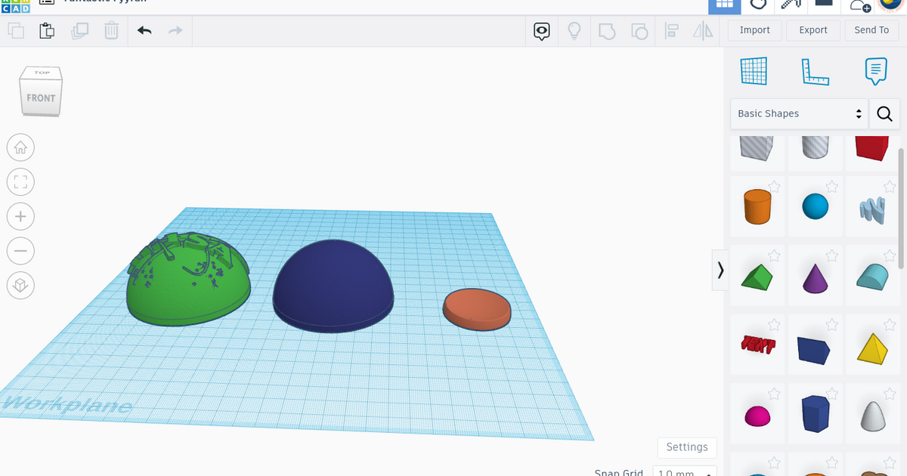Click the Group shapes icon
907x476 pixels.
[x=606, y=31]
